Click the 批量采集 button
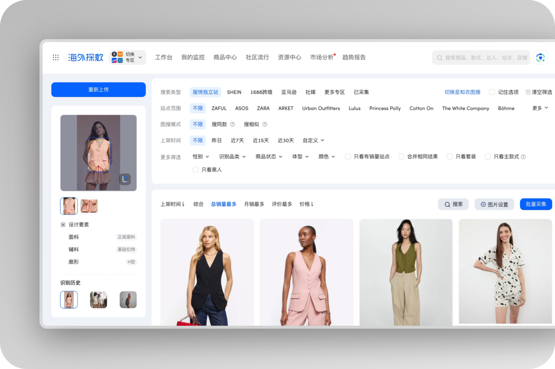The image size is (555, 369). [536, 204]
